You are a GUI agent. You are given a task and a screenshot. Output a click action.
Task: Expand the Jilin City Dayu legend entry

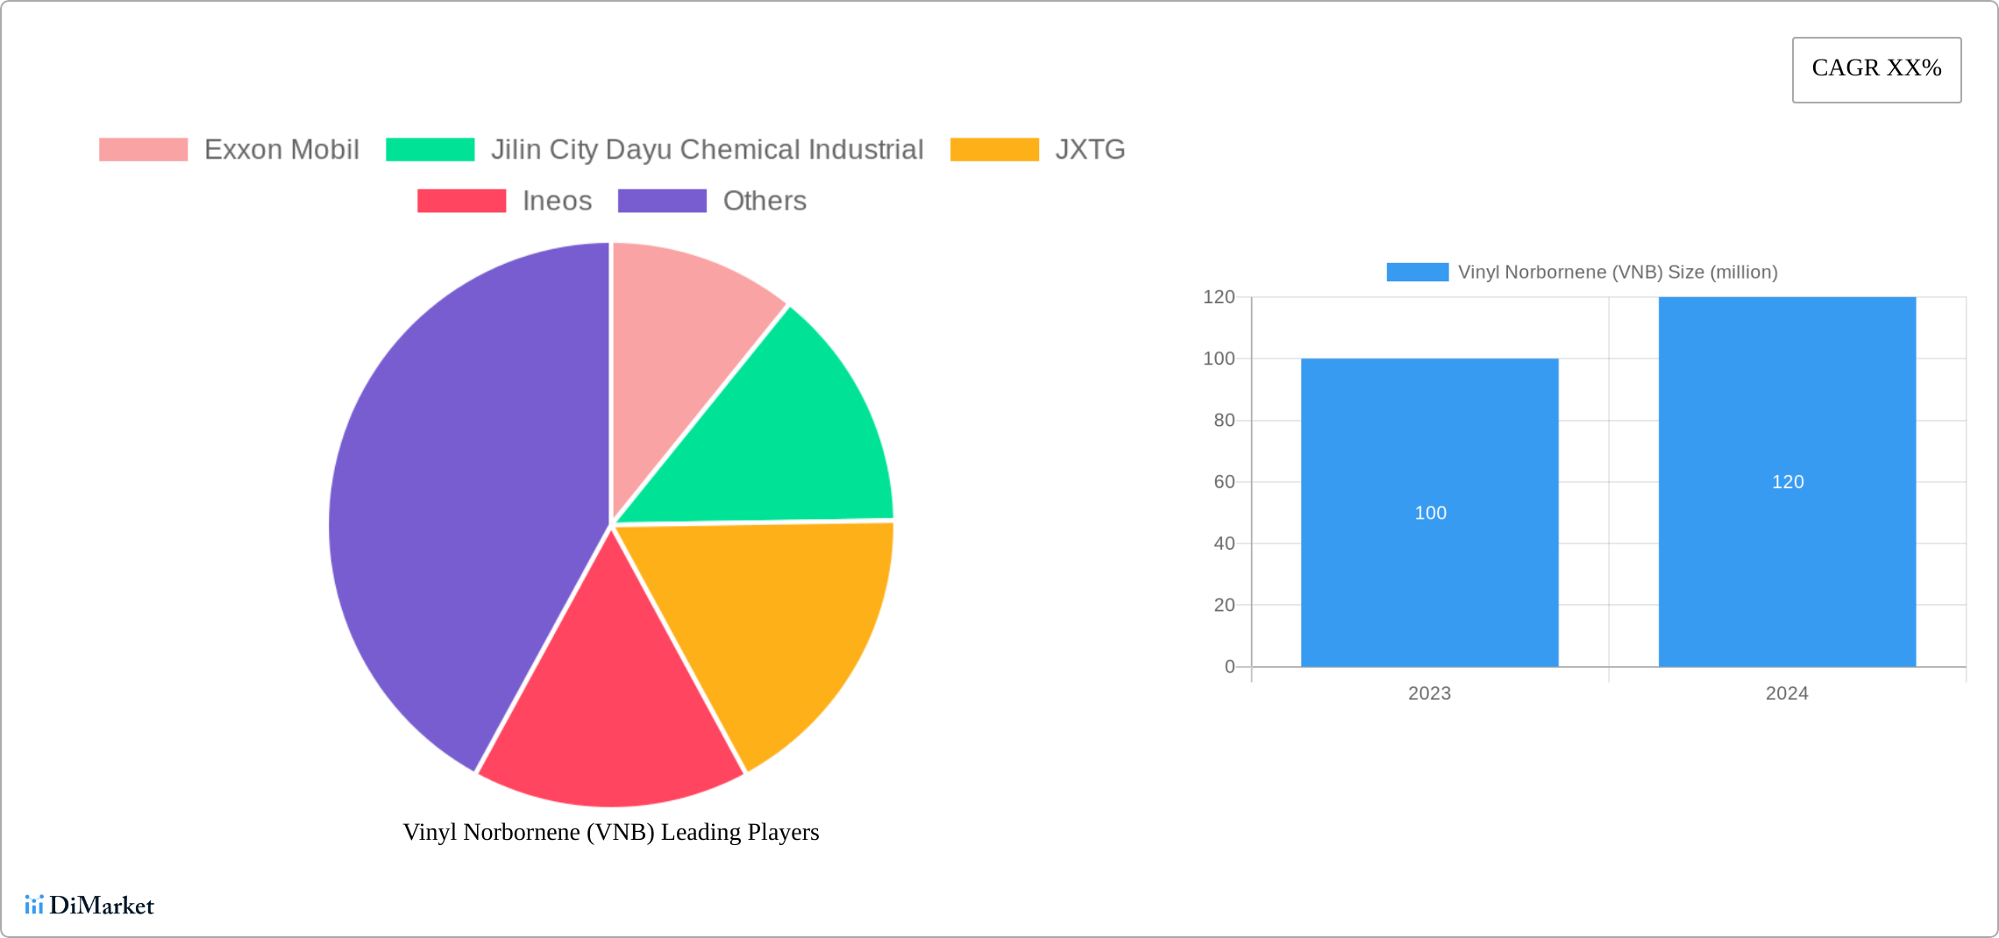pyautogui.click(x=707, y=149)
